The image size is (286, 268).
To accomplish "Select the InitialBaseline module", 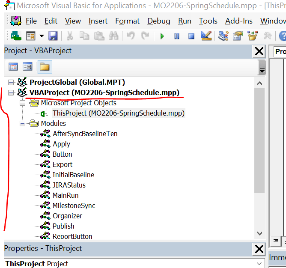I will click(73, 175).
